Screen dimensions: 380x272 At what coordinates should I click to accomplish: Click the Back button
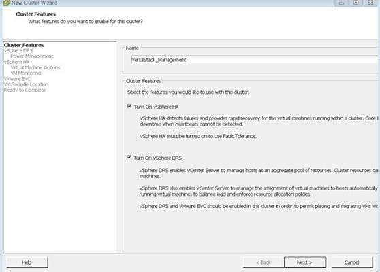[264, 262]
